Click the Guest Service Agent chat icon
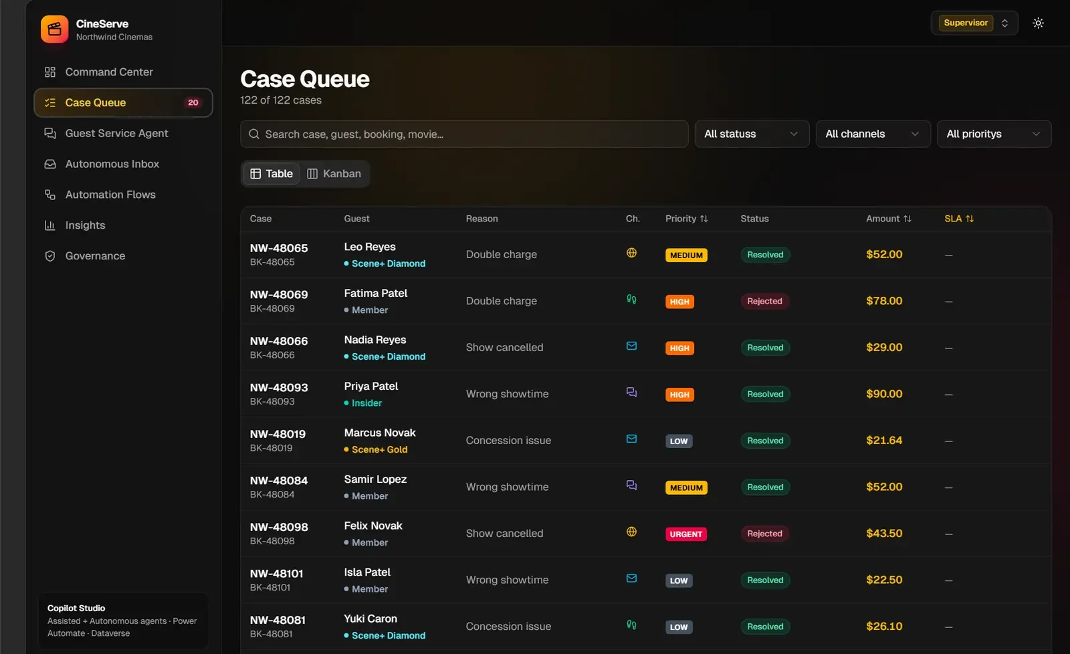This screenshot has width=1070, height=654. 50,133
